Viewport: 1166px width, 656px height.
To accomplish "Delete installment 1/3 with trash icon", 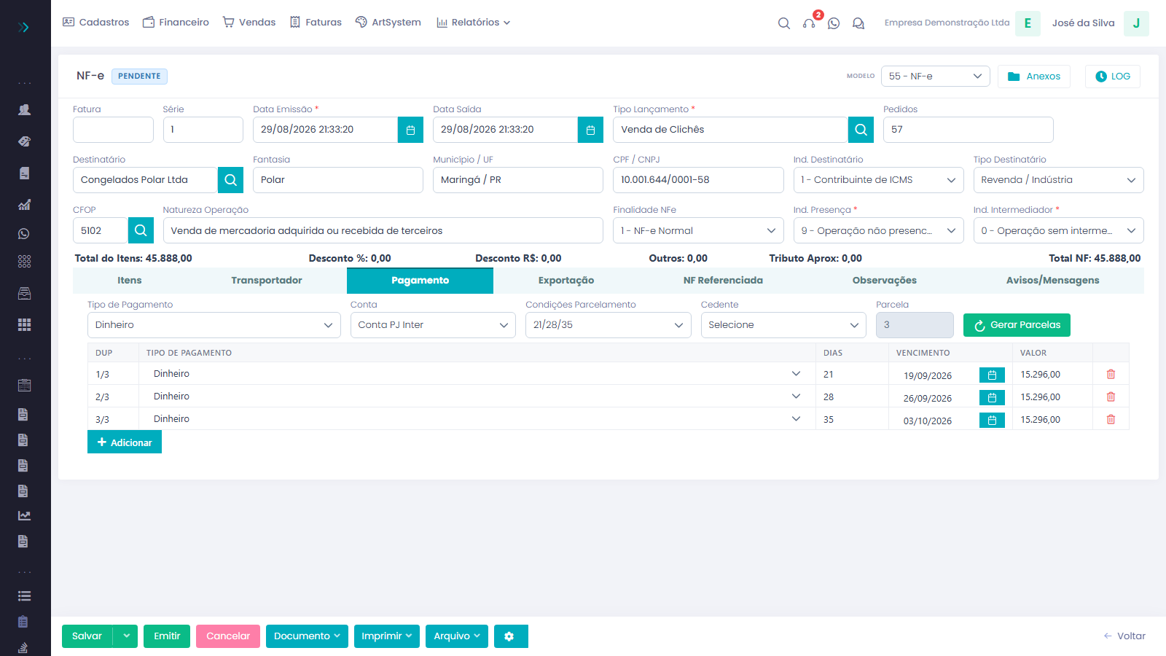I will coord(1111,374).
